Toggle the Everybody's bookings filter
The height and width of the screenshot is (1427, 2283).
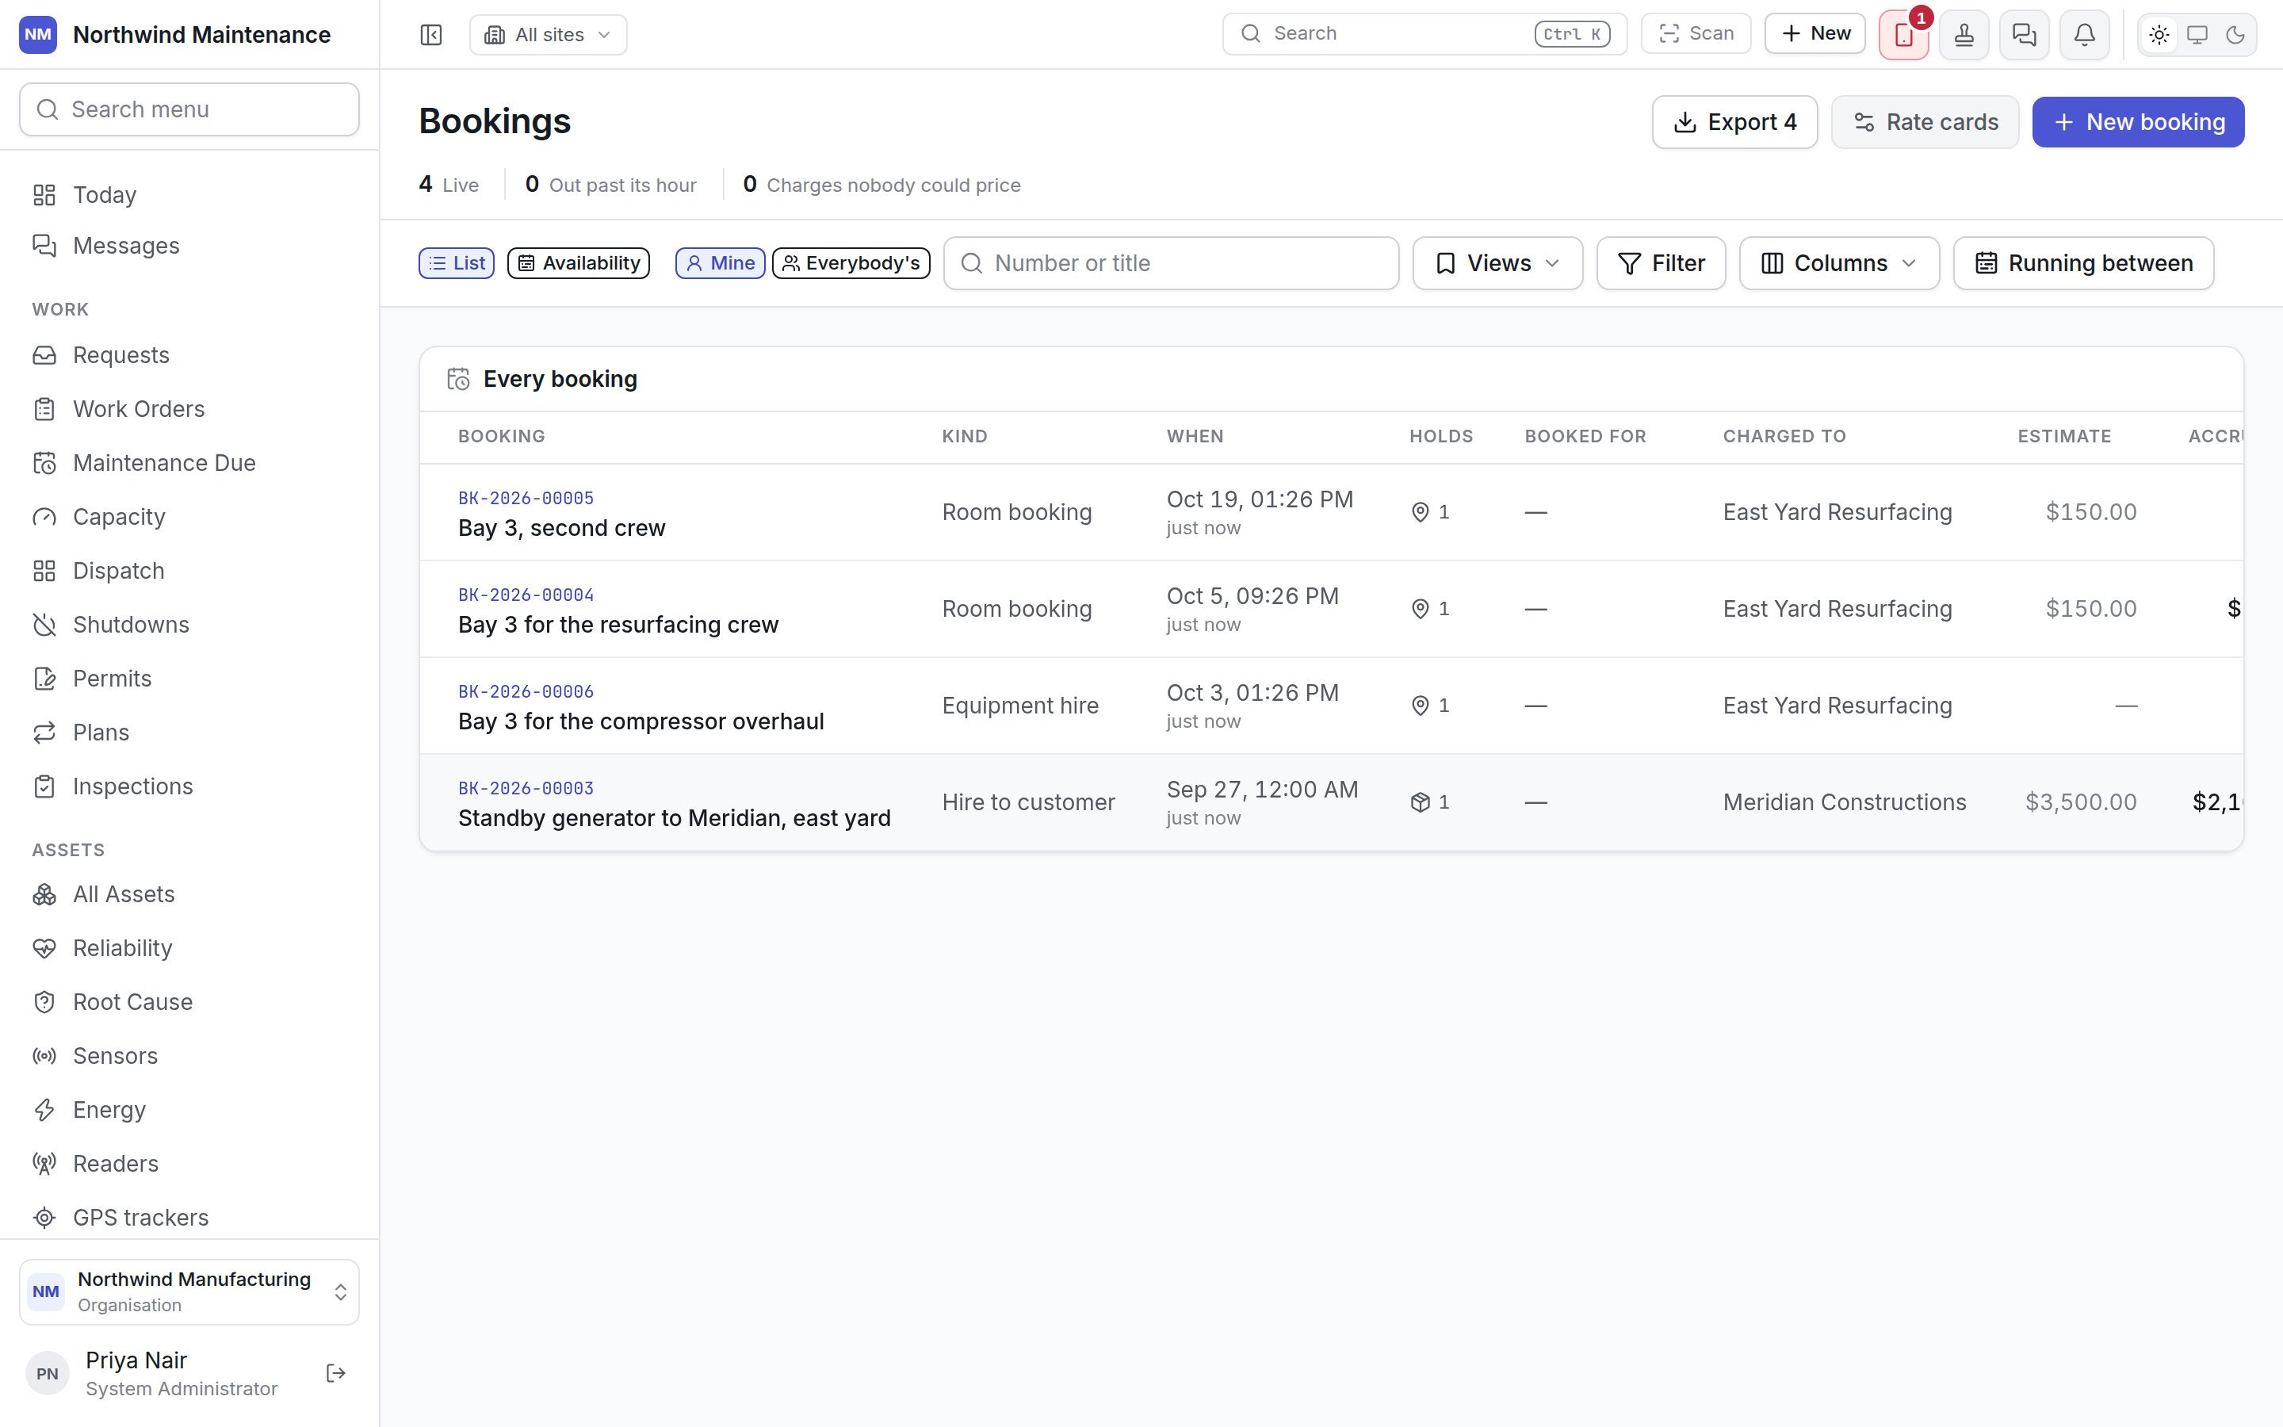point(851,263)
